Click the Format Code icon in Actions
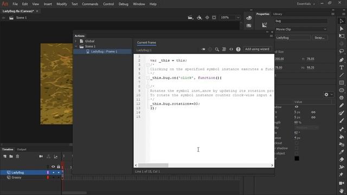This screenshot has height=195, width=347. pyautogui.click(x=224, y=49)
